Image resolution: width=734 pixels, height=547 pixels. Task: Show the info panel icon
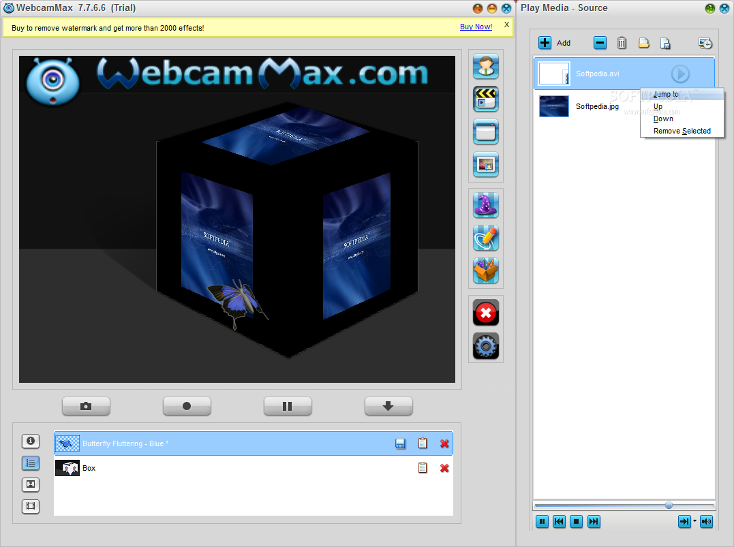(31, 441)
